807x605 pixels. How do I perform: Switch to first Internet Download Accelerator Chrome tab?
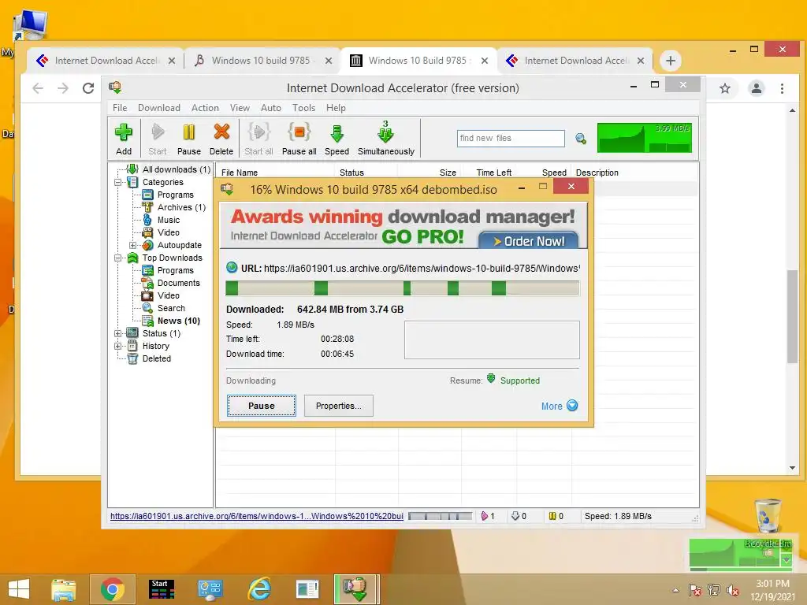tap(105, 61)
